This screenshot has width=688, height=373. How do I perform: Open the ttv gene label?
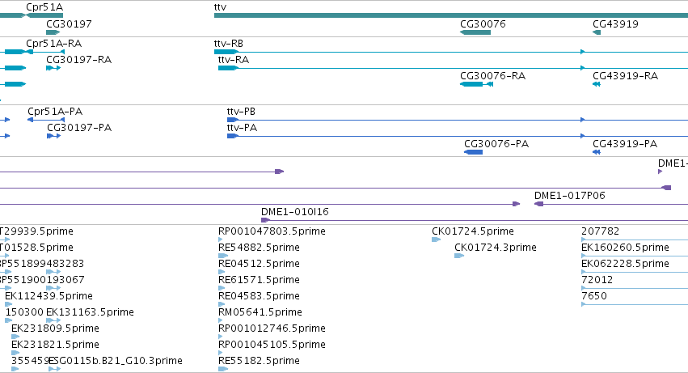click(x=220, y=7)
